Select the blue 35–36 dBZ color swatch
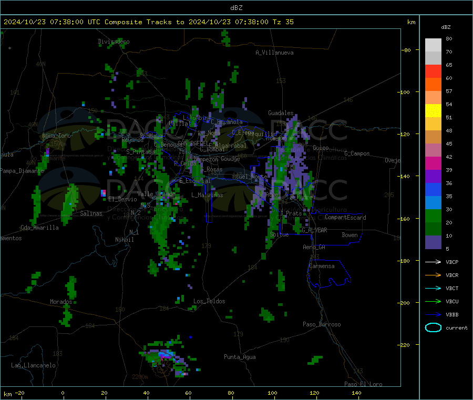 433,189
